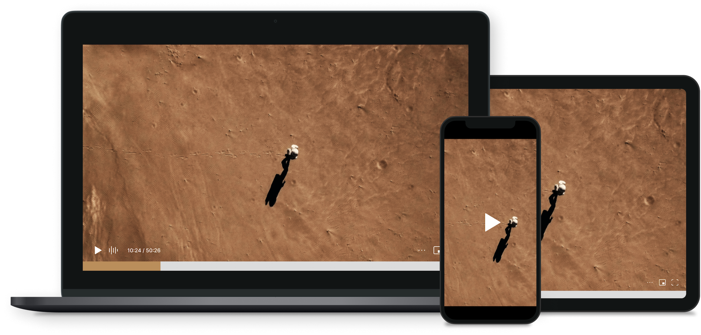Screen dimensions: 701x335
Task: Click the webcam on the laptop bezel
Action: [x=276, y=21]
